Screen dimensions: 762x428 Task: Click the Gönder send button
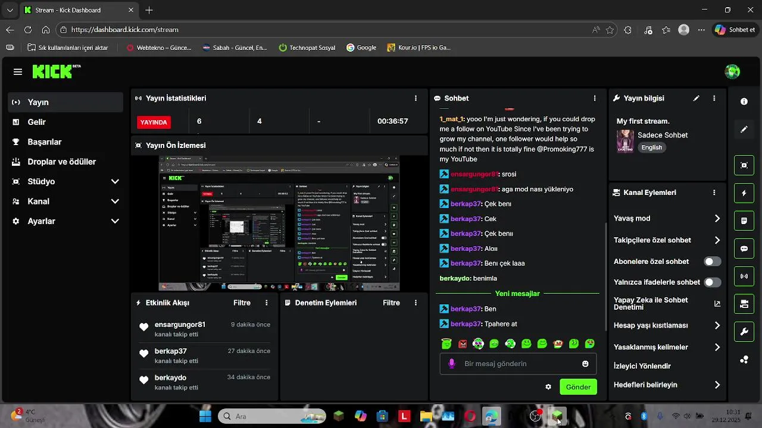(x=578, y=387)
